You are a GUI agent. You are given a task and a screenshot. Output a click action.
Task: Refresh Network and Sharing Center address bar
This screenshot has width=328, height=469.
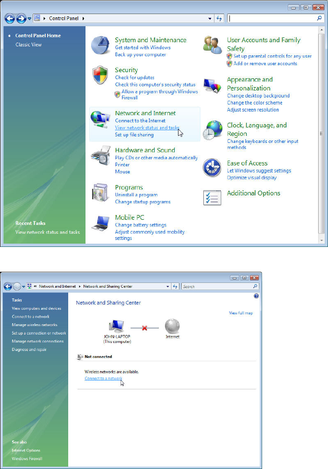(175, 287)
